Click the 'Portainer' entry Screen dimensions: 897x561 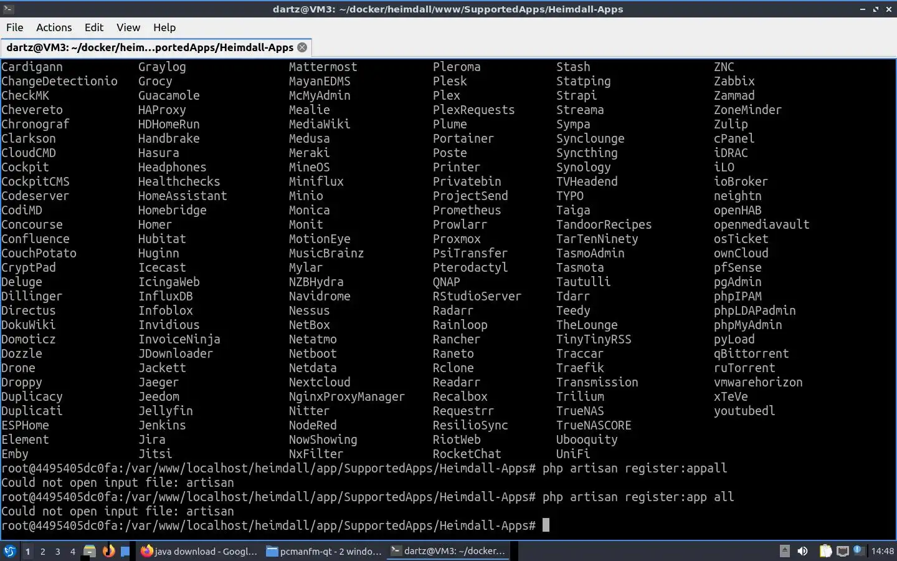[x=463, y=138]
